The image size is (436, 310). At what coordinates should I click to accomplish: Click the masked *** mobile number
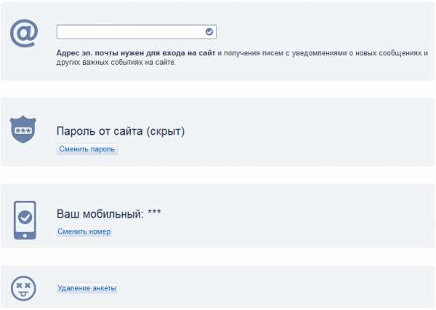(x=154, y=214)
